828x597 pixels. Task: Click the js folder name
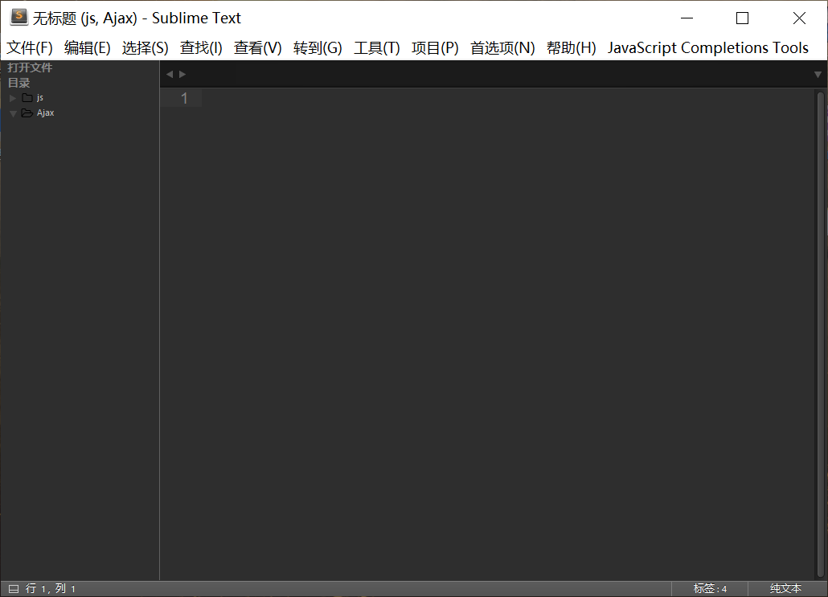[40, 98]
